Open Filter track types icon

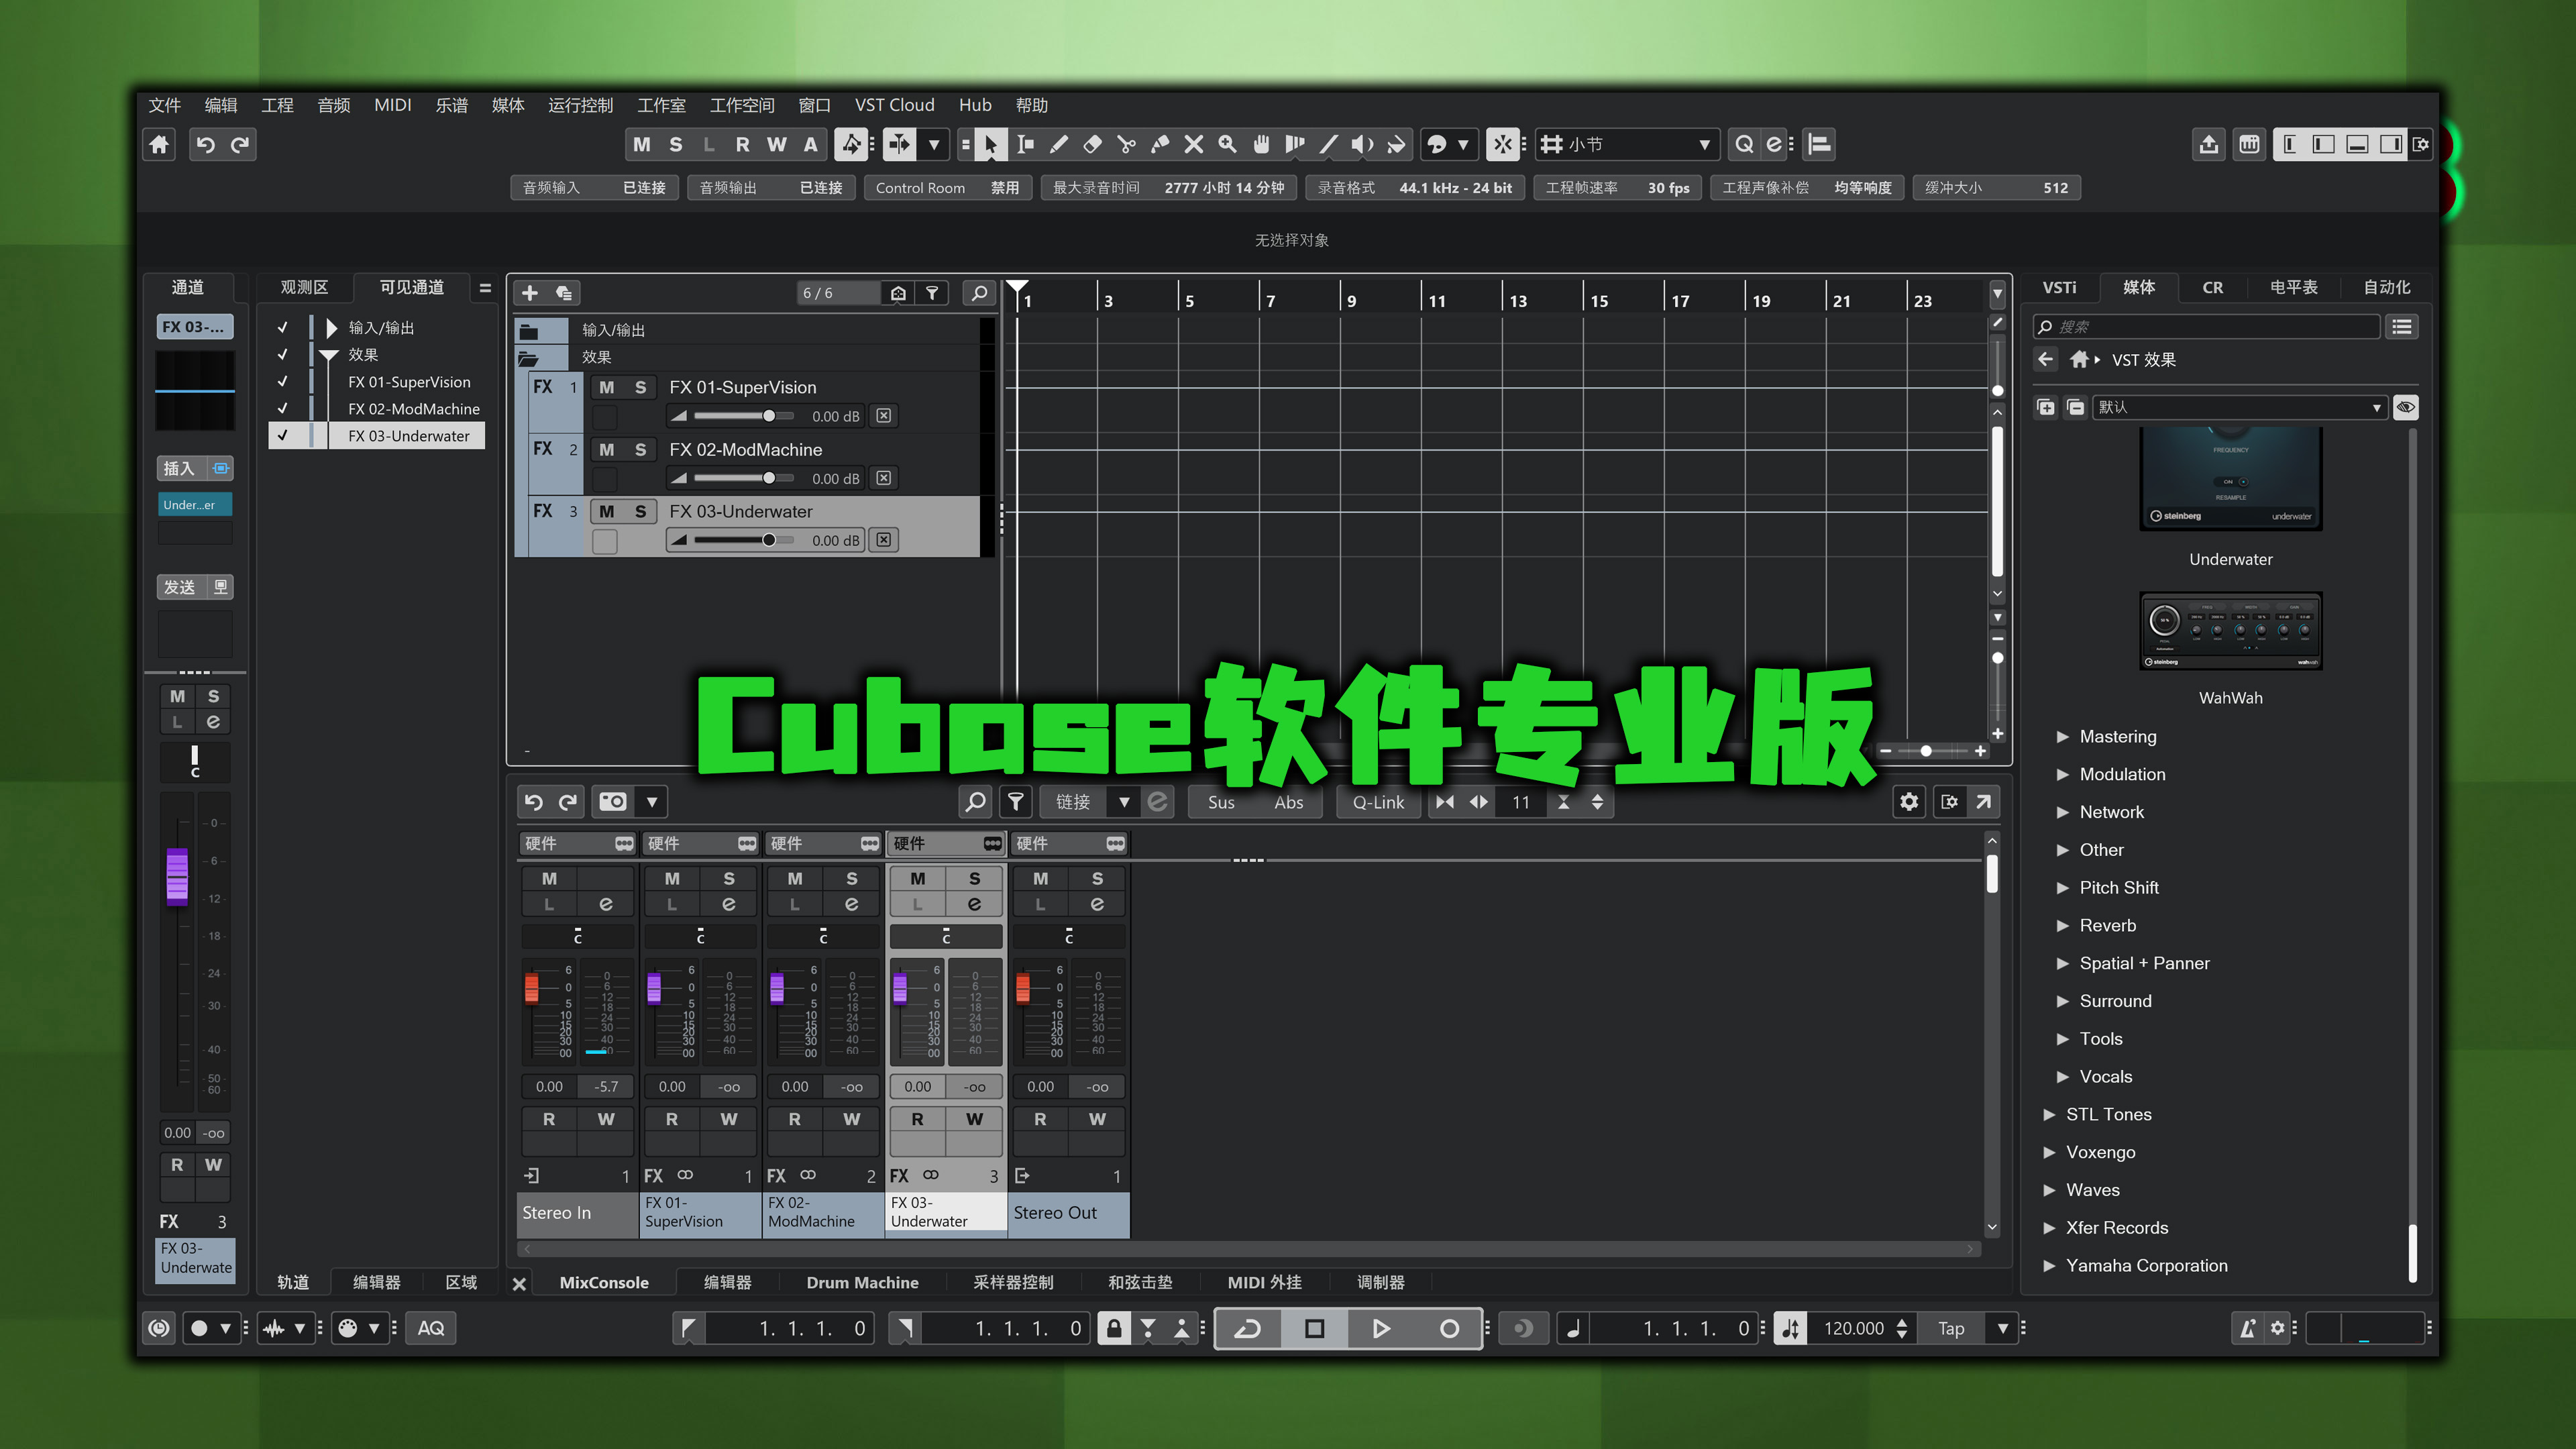(x=931, y=292)
